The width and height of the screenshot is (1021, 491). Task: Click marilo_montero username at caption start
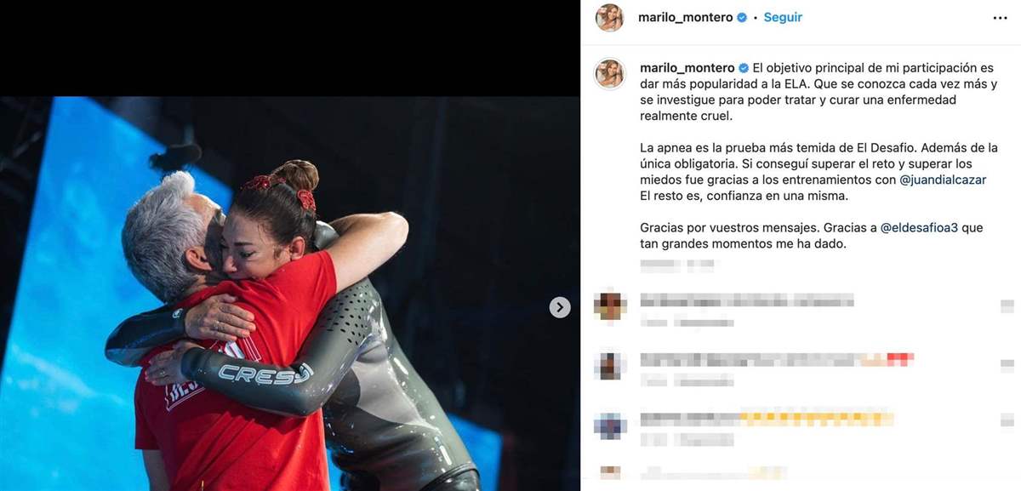click(686, 68)
